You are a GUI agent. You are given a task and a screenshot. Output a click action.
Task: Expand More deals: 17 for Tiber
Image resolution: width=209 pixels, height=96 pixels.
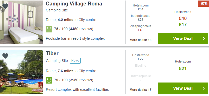(x=141, y=90)
